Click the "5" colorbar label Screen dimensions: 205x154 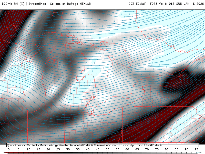(x=18, y=149)
